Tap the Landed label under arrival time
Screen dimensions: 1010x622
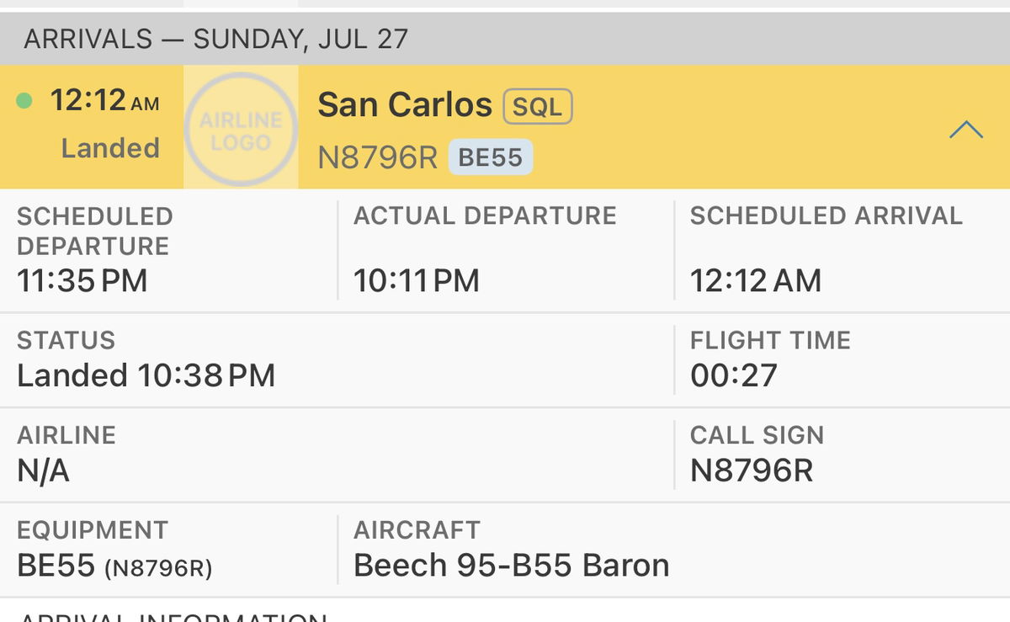(x=109, y=148)
